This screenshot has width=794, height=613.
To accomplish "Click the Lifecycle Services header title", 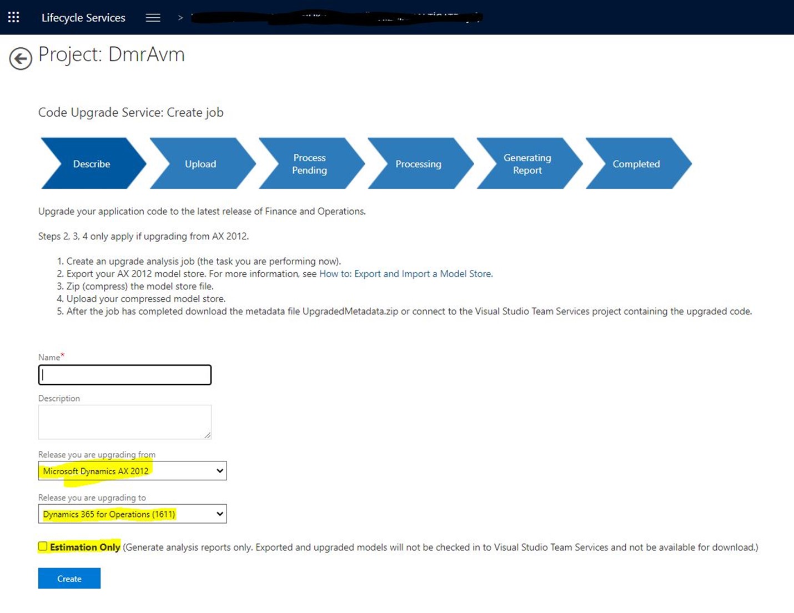I will (83, 18).
